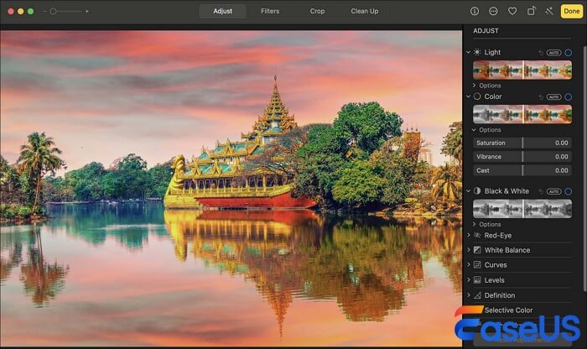Click the Saturation slider

522,143
